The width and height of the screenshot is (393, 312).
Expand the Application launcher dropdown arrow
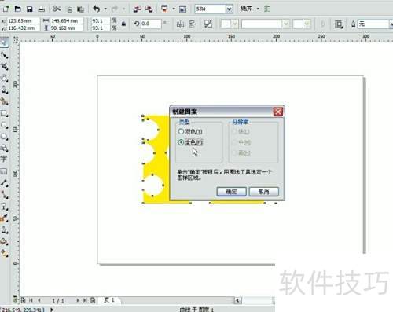pos(174,9)
